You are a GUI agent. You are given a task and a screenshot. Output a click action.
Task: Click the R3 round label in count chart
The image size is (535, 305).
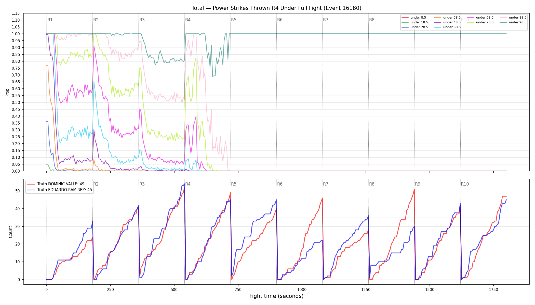(142, 184)
